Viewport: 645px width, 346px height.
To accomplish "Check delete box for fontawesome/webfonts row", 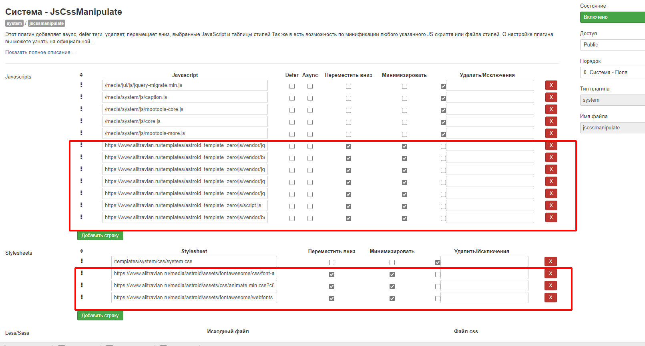I will tap(438, 299).
